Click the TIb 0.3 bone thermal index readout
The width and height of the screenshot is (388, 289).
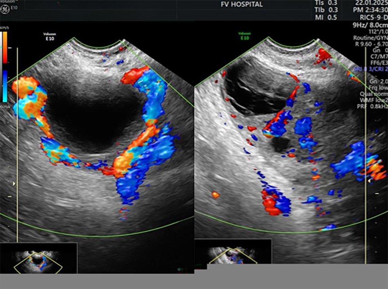[326, 10]
